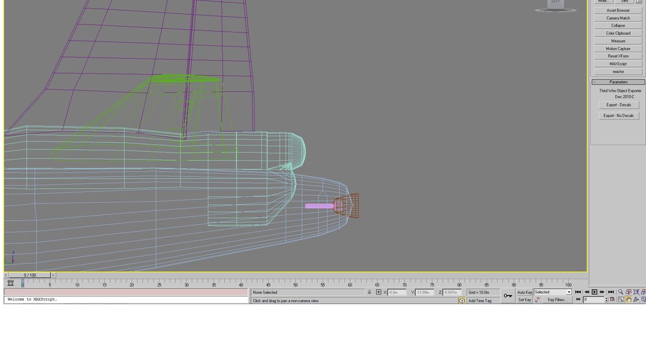646x363 pixels.
Task: Click Export - No Decals button
Action: pos(619,116)
